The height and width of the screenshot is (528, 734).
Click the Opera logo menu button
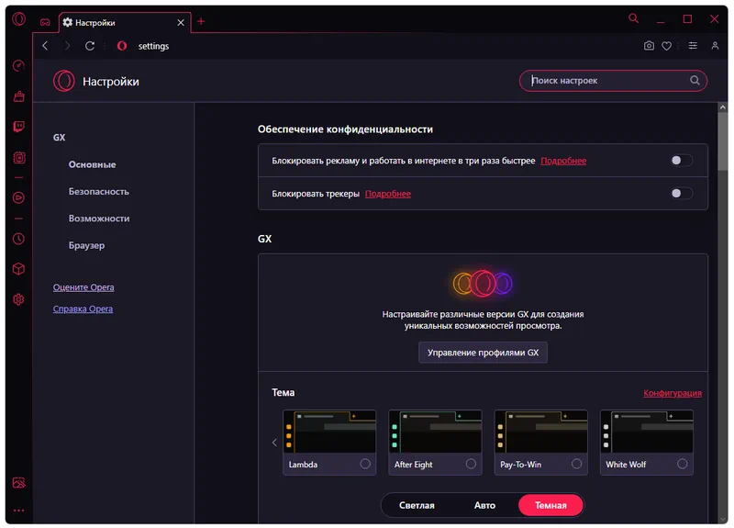[18, 19]
